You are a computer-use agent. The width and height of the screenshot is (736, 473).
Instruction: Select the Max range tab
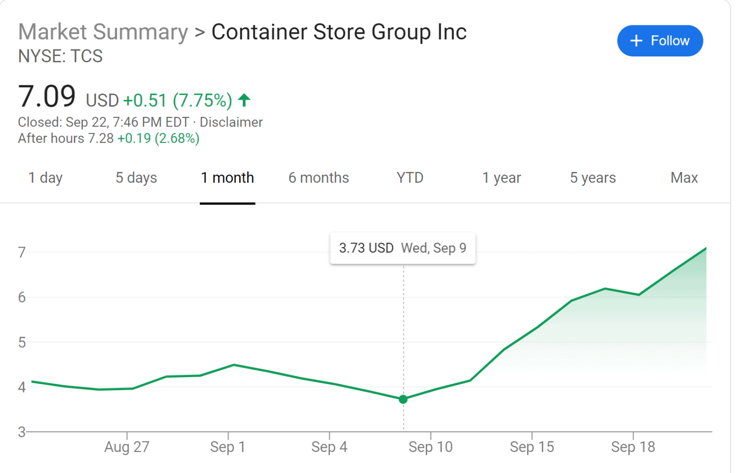684,178
